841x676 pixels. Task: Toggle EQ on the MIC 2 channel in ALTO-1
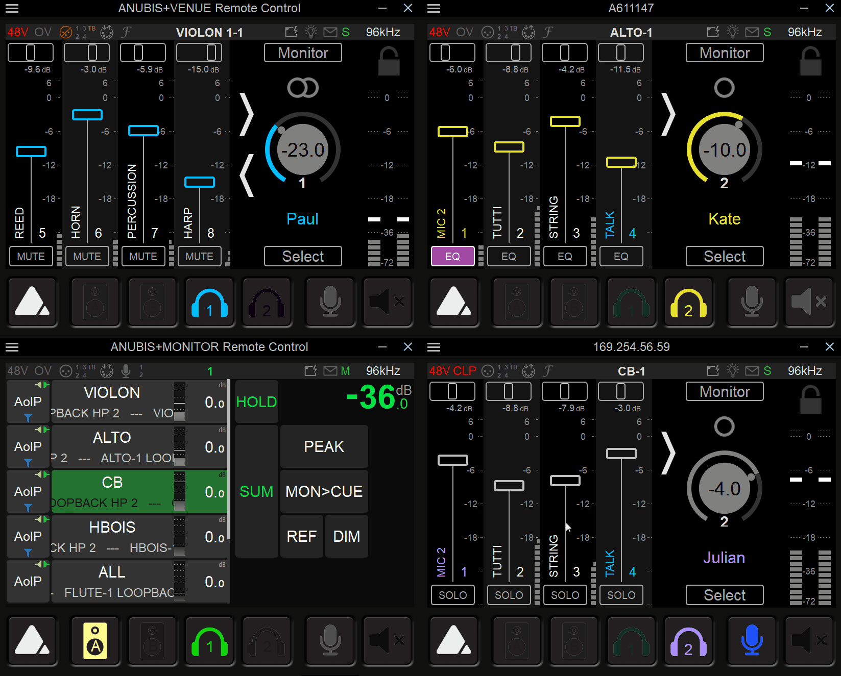(x=452, y=256)
